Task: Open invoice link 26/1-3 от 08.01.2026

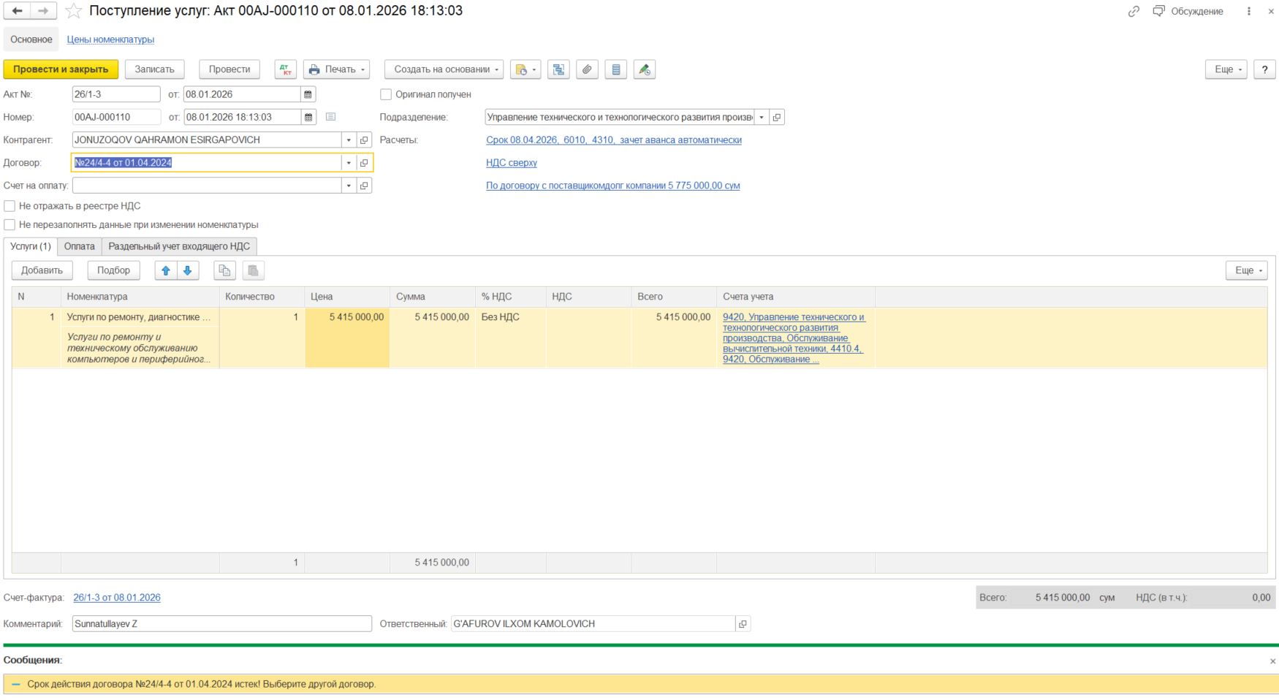Action: (x=117, y=598)
